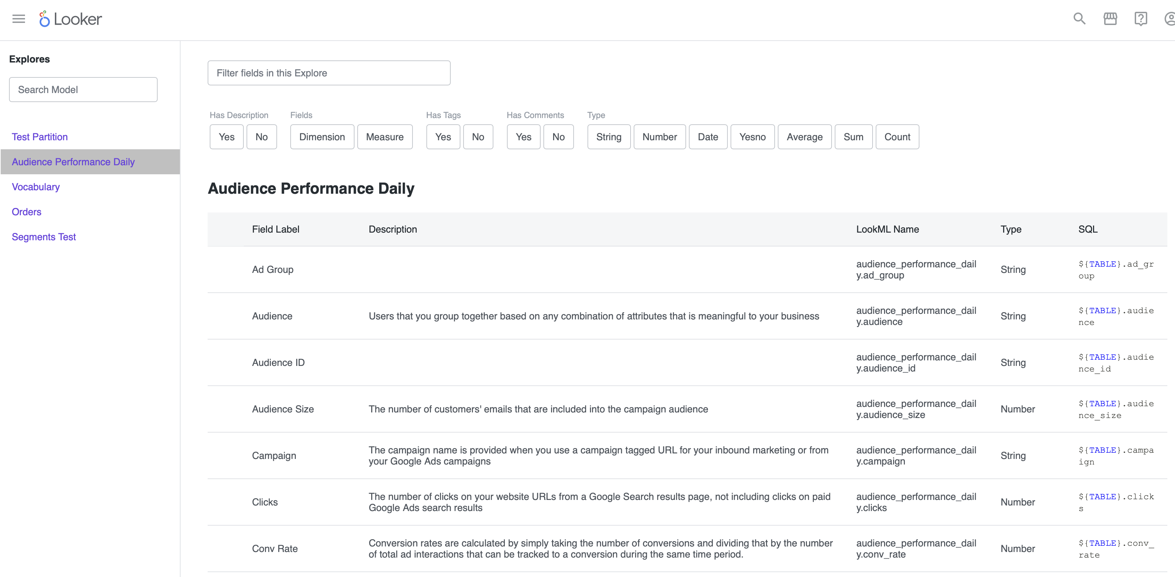This screenshot has height=577, width=1175.
Task: Select the String type filter
Action: tap(608, 136)
